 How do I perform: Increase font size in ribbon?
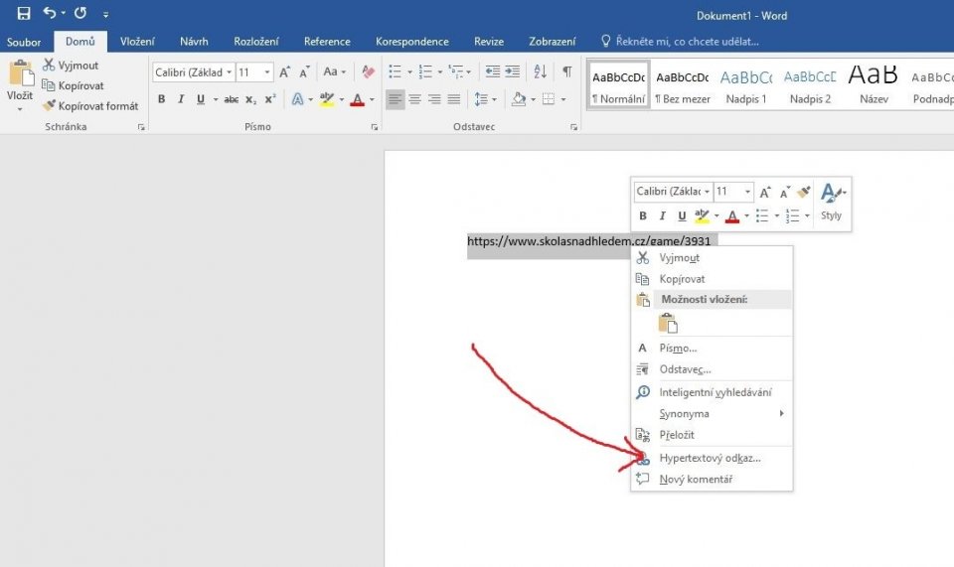(x=284, y=72)
